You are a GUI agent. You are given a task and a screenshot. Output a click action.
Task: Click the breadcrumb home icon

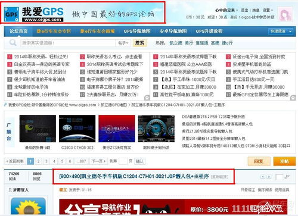tap(5, 105)
